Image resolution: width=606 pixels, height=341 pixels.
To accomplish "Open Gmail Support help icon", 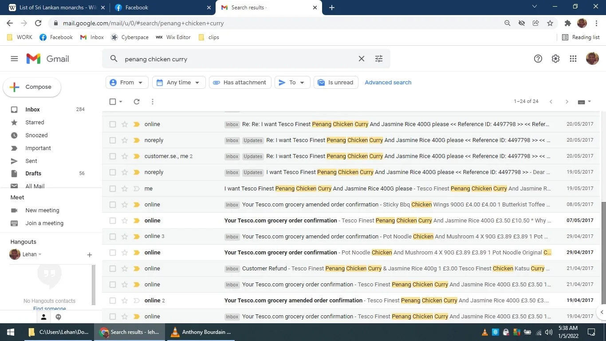I will (x=538, y=59).
